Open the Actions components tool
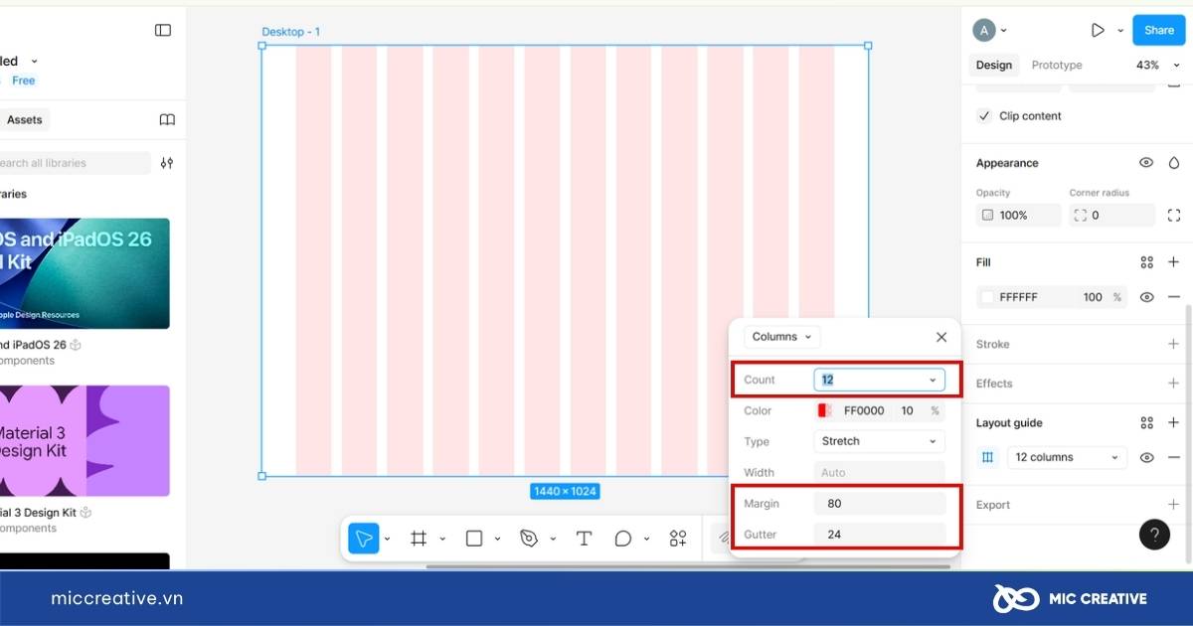Screen dimensions: 1193x626 tap(678, 539)
